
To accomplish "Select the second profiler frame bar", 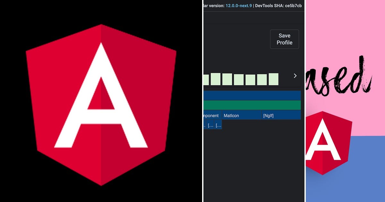I will click(215, 79).
